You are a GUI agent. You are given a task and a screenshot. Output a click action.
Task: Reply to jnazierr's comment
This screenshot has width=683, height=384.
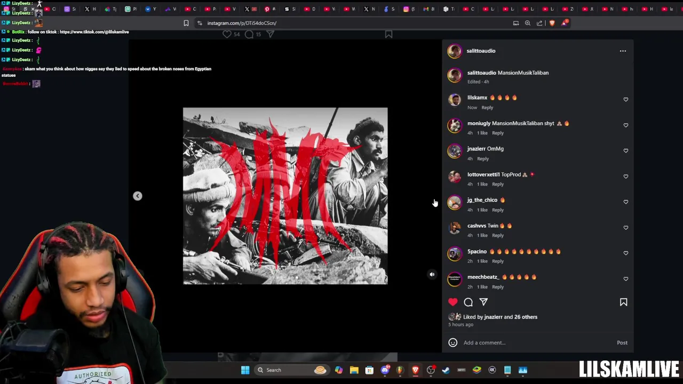483,159
